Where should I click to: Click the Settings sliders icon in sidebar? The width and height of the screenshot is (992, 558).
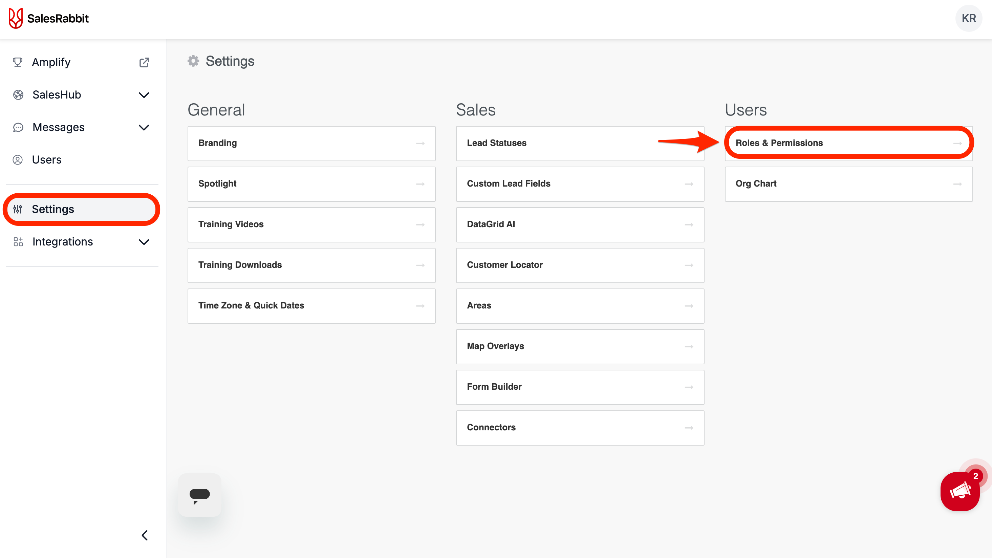[x=18, y=209]
